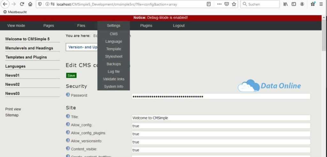
Task: Select System Info in the Settings dropdown
Action: tap(114, 87)
